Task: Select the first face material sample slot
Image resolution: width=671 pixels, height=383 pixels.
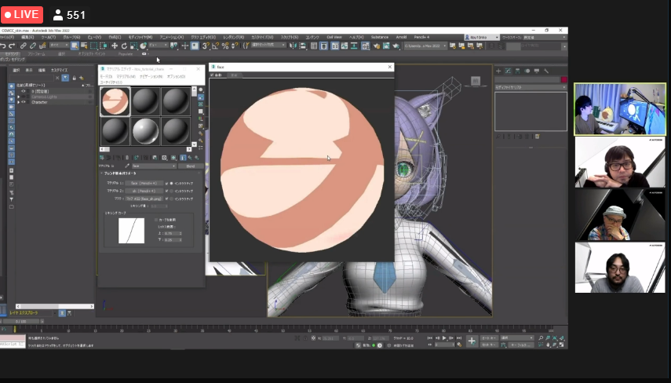Action: pyautogui.click(x=115, y=101)
